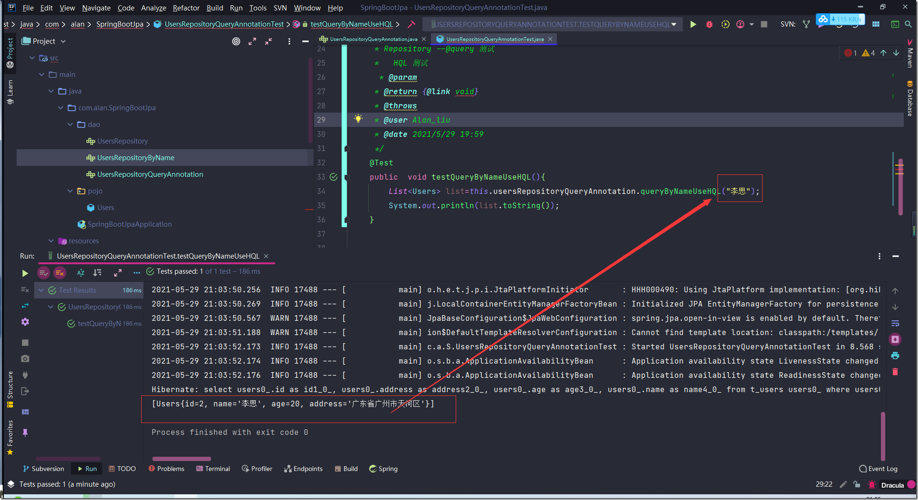Print console output with printer icon
Screen dimensions: 918x500
click(x=895, y=356)
